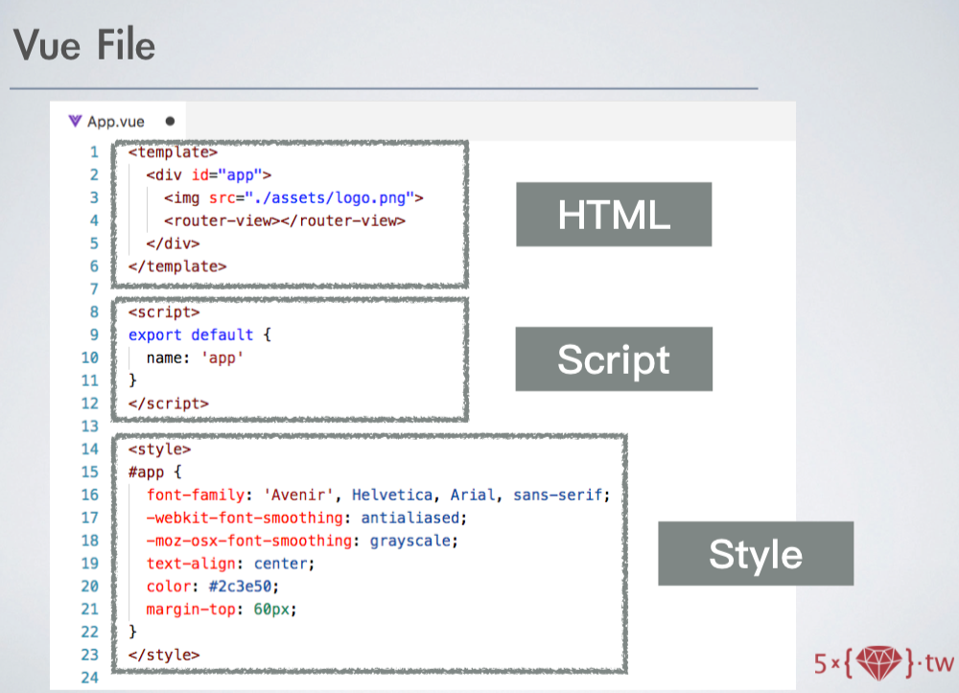Click the opening <template> tag on line 1
This screenshot has height=693, width=959.
pyautogui.click(x=173, y=151)
